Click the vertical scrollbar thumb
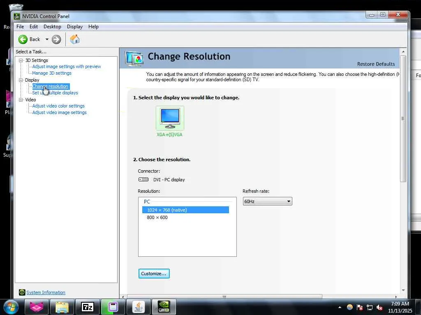Viewport: 421px width, 315px height. point(403,119)
